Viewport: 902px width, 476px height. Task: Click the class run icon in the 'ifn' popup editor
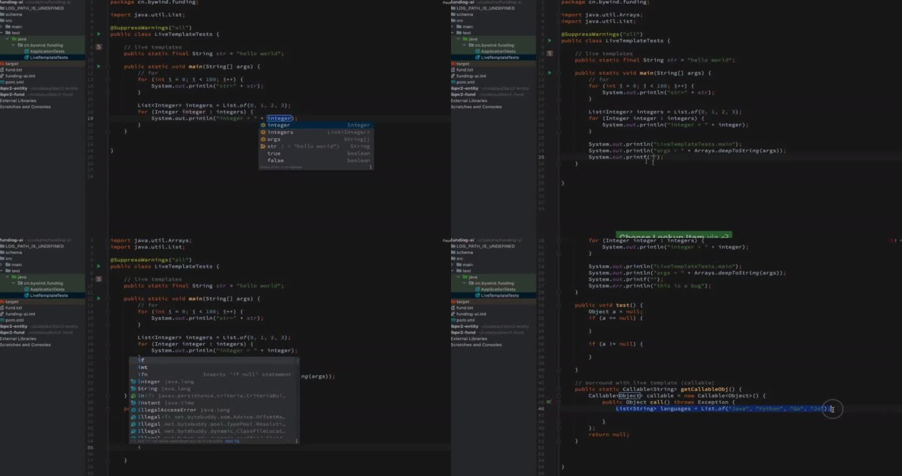tap(99, 266)
